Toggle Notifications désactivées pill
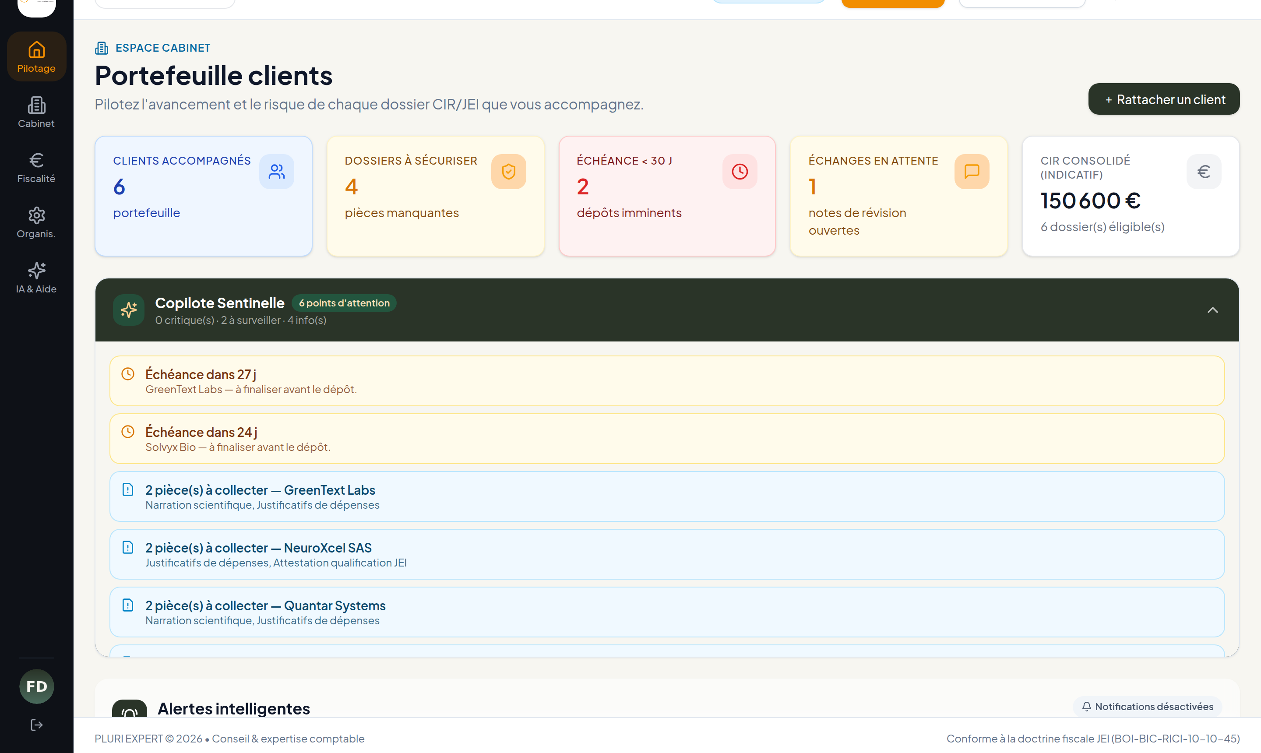The height and width of the screenshot is (753, 1261). 1147,706
